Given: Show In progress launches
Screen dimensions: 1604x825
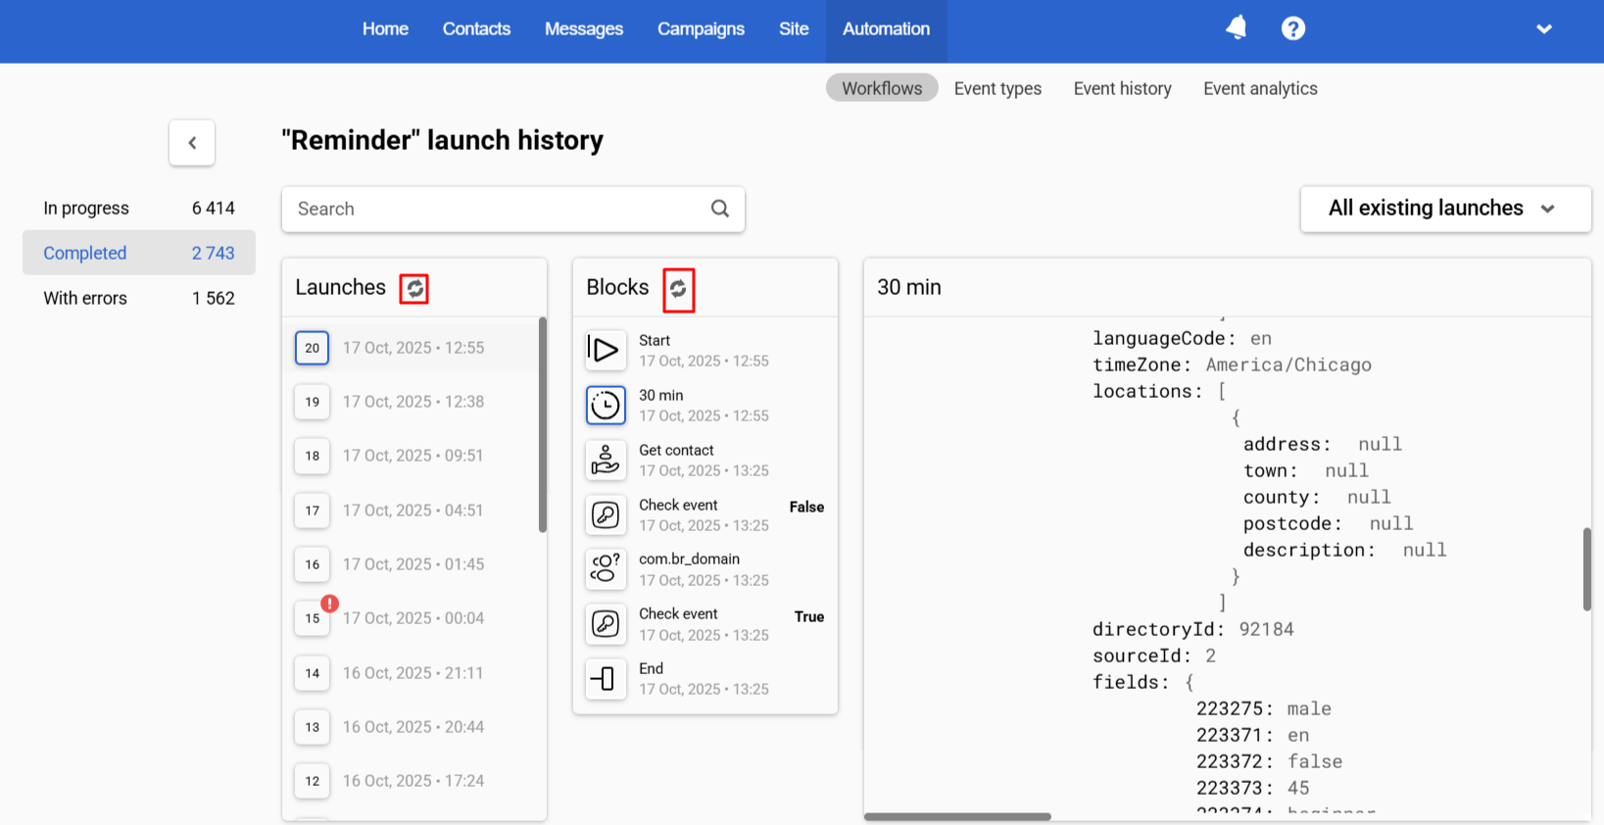Looking at the screenshot, I should click(139, 208).
